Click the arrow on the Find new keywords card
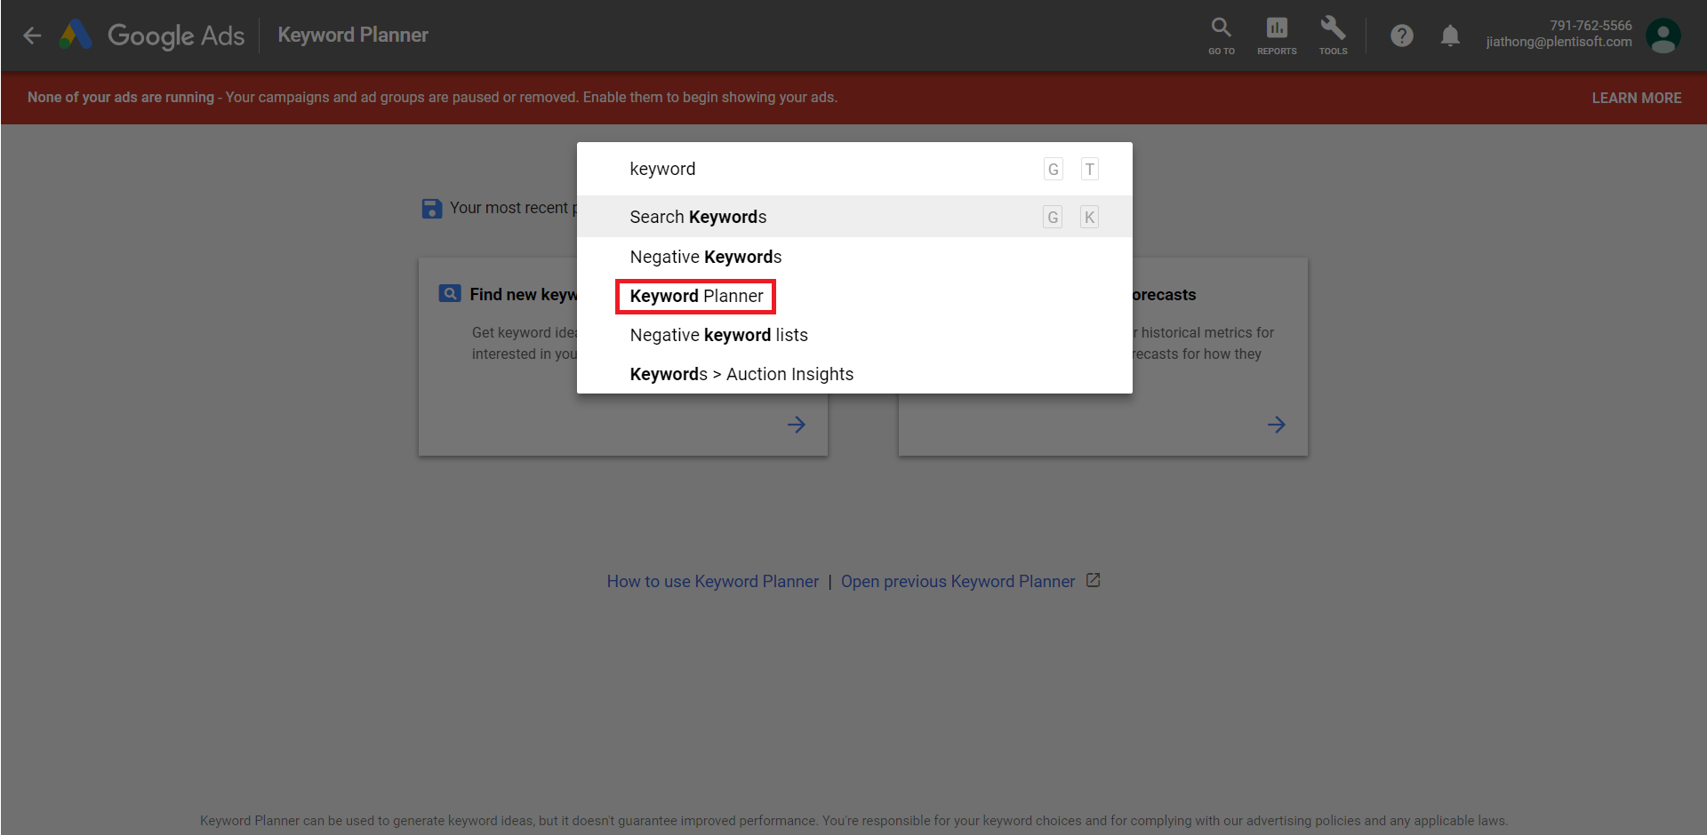 797,425
